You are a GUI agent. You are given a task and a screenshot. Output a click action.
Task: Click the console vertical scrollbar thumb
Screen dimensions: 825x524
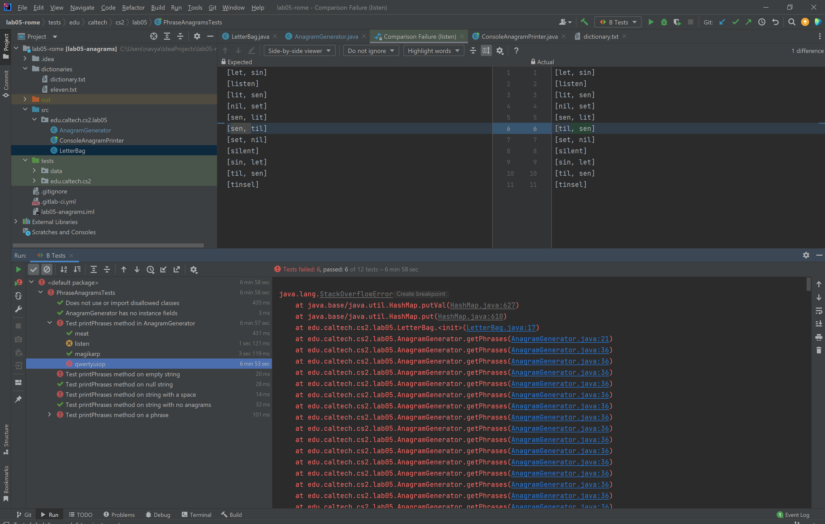[808, 284]
